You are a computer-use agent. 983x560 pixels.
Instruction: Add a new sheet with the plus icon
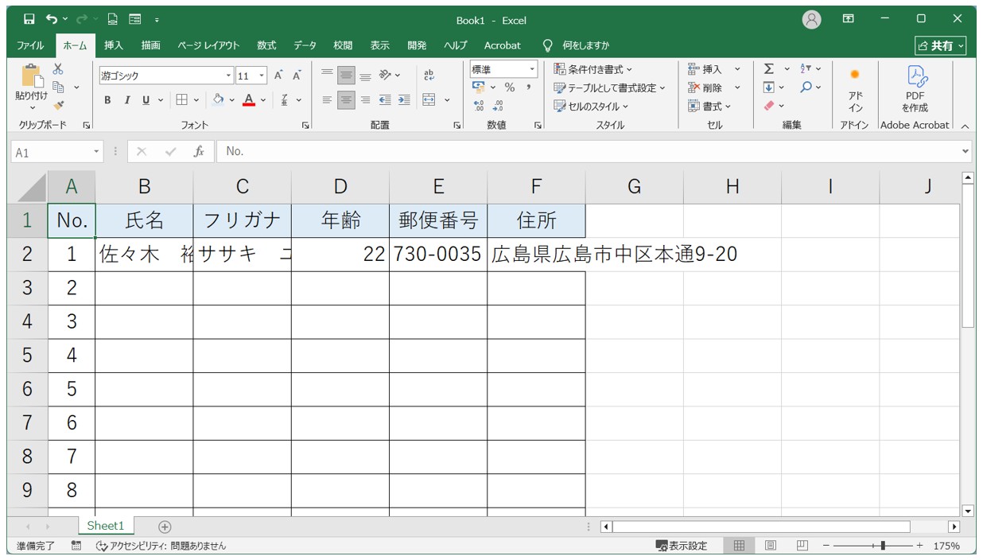pos(165,527)
